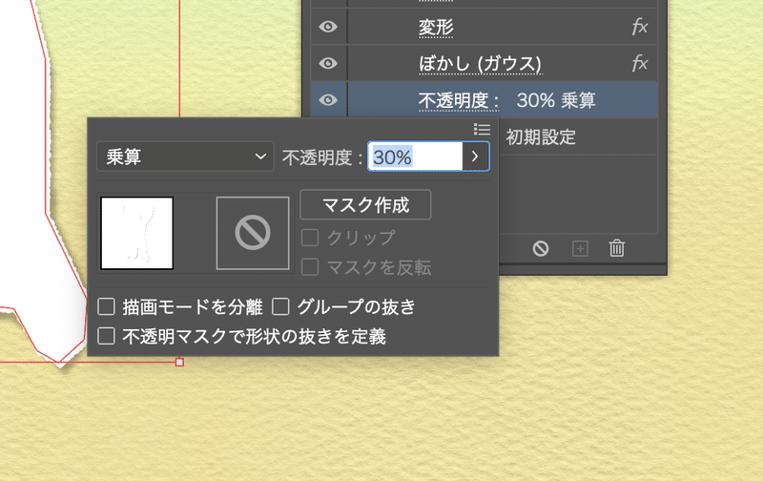Click the fx icon on the ぼかし (ガウス) row
Screen dimensions: 763x481
[x=639, y=63]
